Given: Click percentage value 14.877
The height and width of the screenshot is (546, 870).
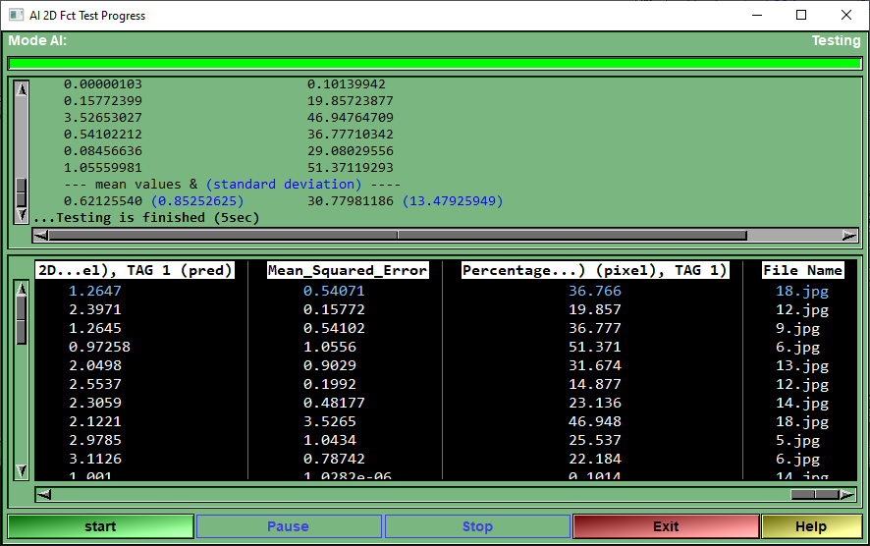Looking at the screenshot, I should point(595,384).
